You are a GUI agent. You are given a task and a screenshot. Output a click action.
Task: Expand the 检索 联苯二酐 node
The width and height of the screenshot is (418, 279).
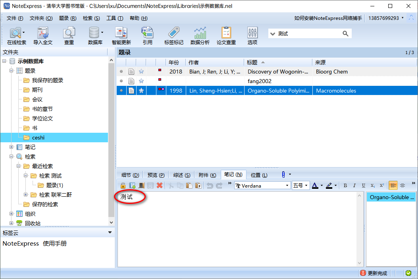click(25, 195)
